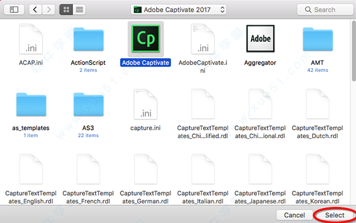Image resolution: width=356 pixels, height=223 pixels.
Task: Select the CaptureTextTemplates_Chi...lified.rdl file icon
Action: coord(203,104)
